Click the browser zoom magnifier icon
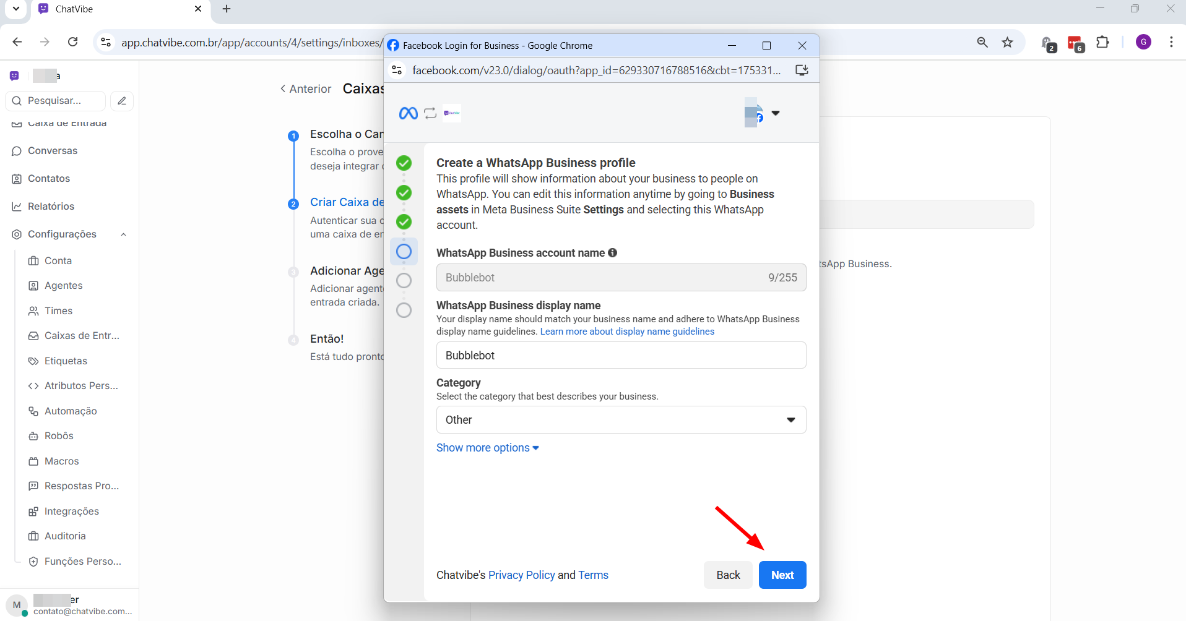Screen dimensions: 1186x621 tap(982, 42)
